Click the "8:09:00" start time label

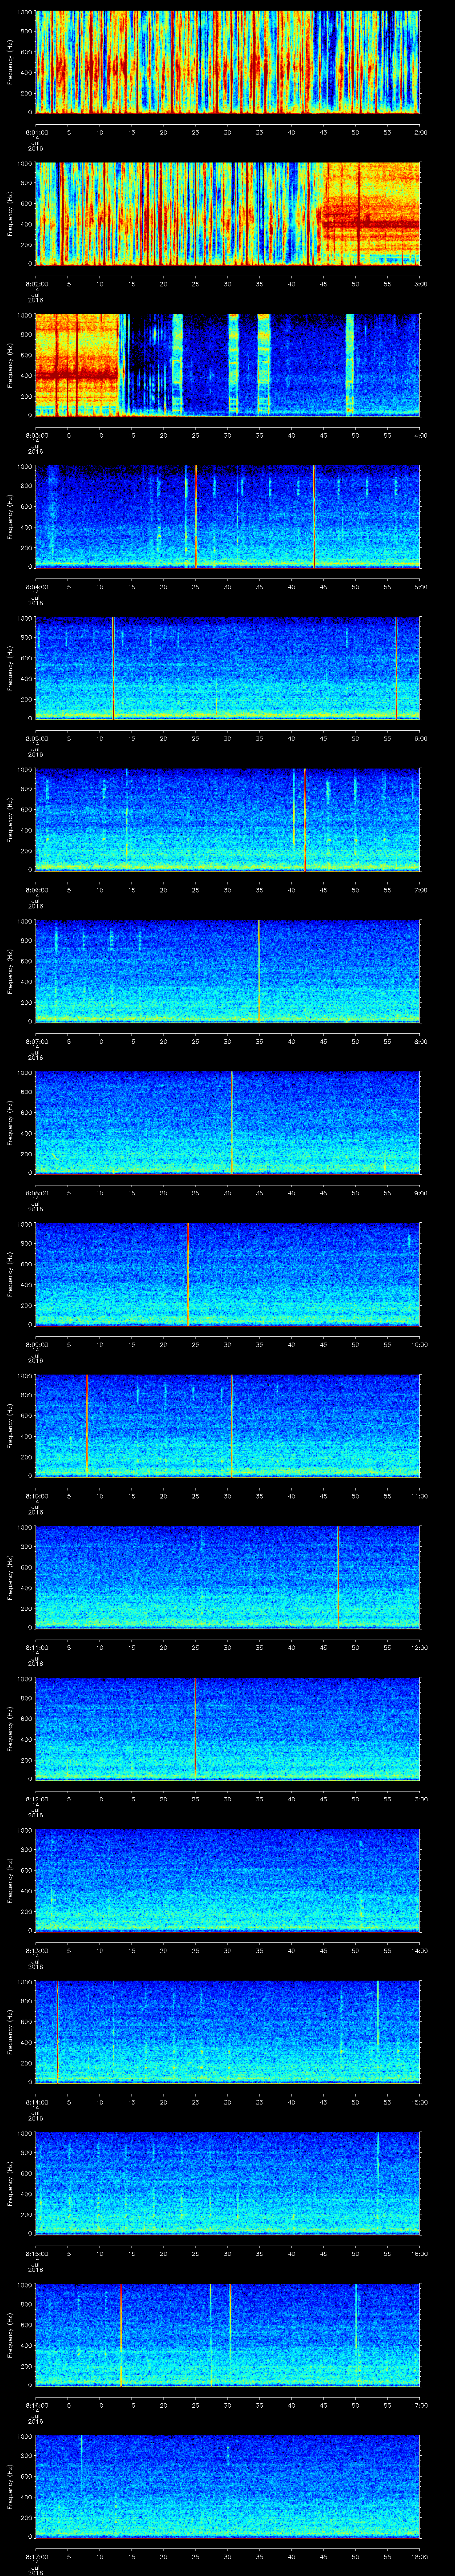(x=36, y=1345)
